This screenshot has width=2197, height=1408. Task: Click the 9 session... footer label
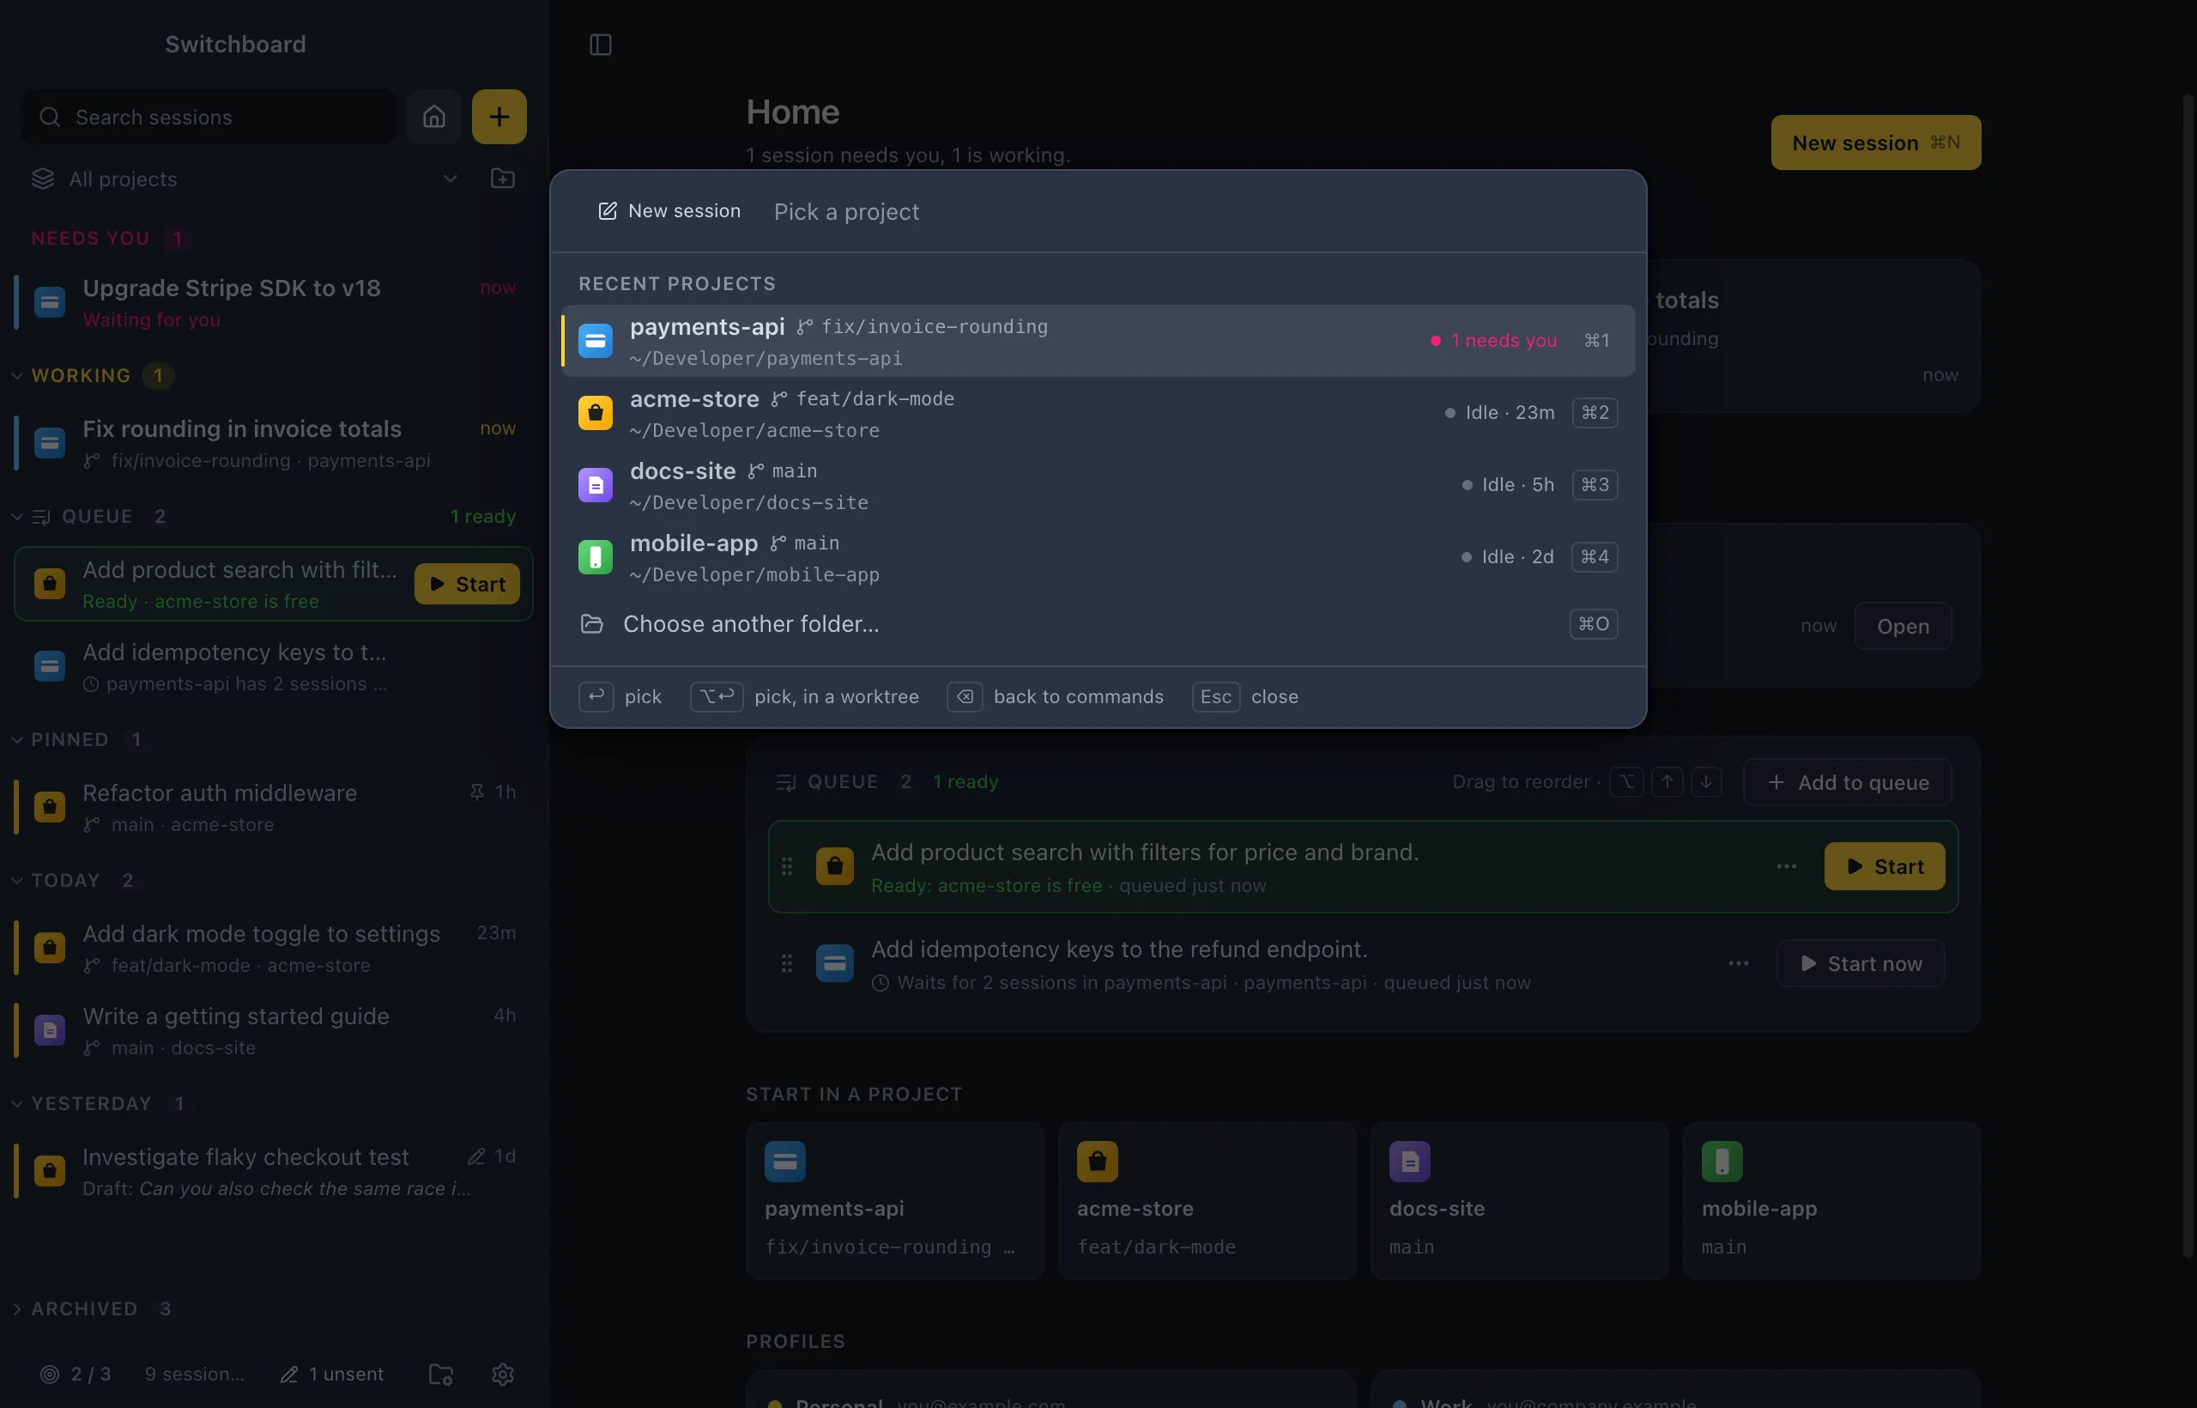pyautogui.click(x=195, y=1374)
